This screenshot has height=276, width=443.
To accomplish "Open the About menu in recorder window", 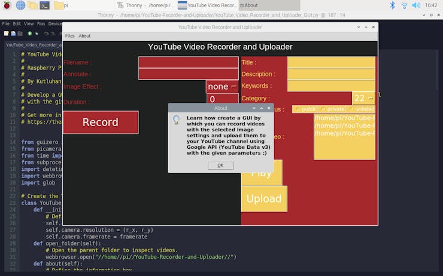I will [x=84, y=36].
